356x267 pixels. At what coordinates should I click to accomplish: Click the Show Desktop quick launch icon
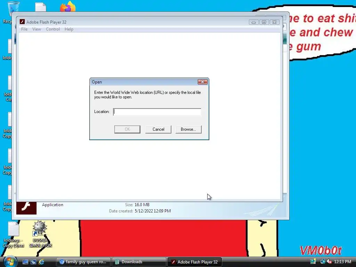point(25,262)
